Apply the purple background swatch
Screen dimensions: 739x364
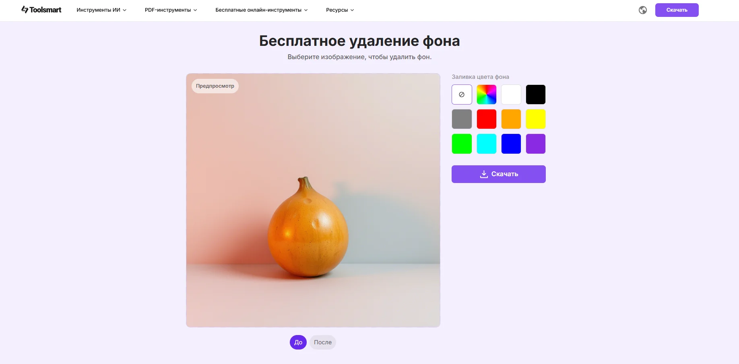coord(536,144)
